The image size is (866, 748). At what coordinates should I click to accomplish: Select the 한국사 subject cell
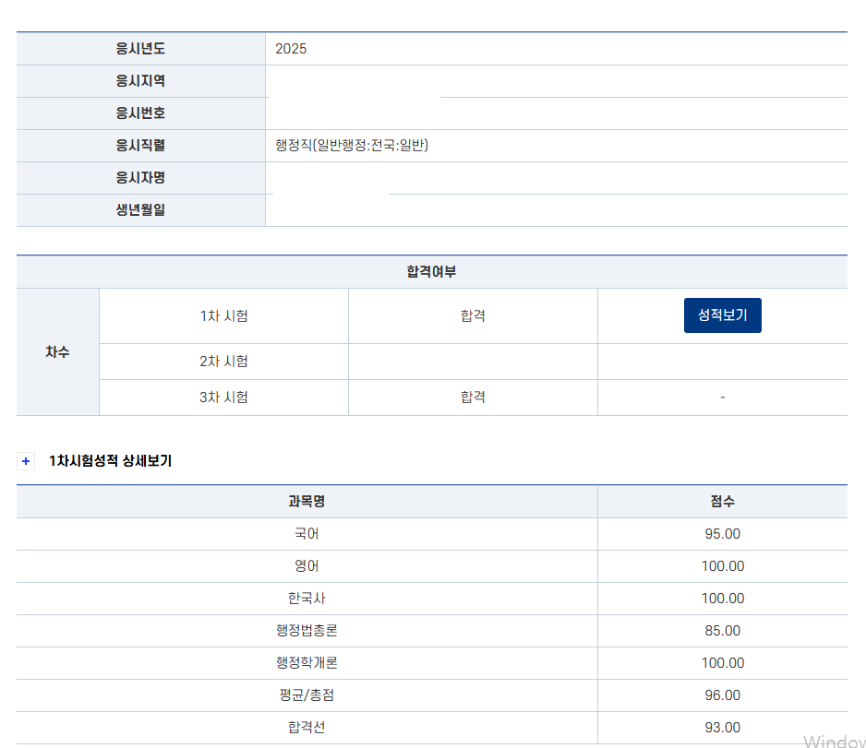pos(307,599)
